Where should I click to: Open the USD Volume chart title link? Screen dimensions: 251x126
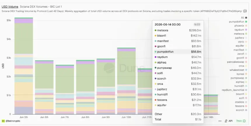(10, 7)
